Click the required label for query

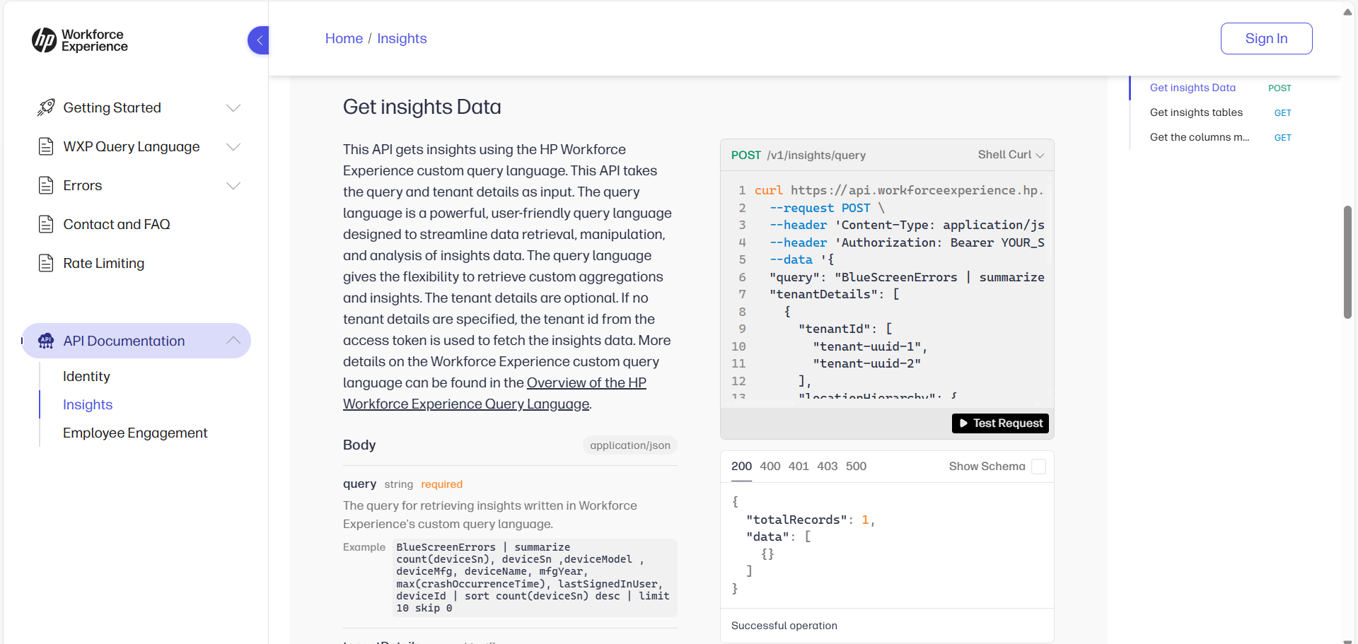click(441, 484)
